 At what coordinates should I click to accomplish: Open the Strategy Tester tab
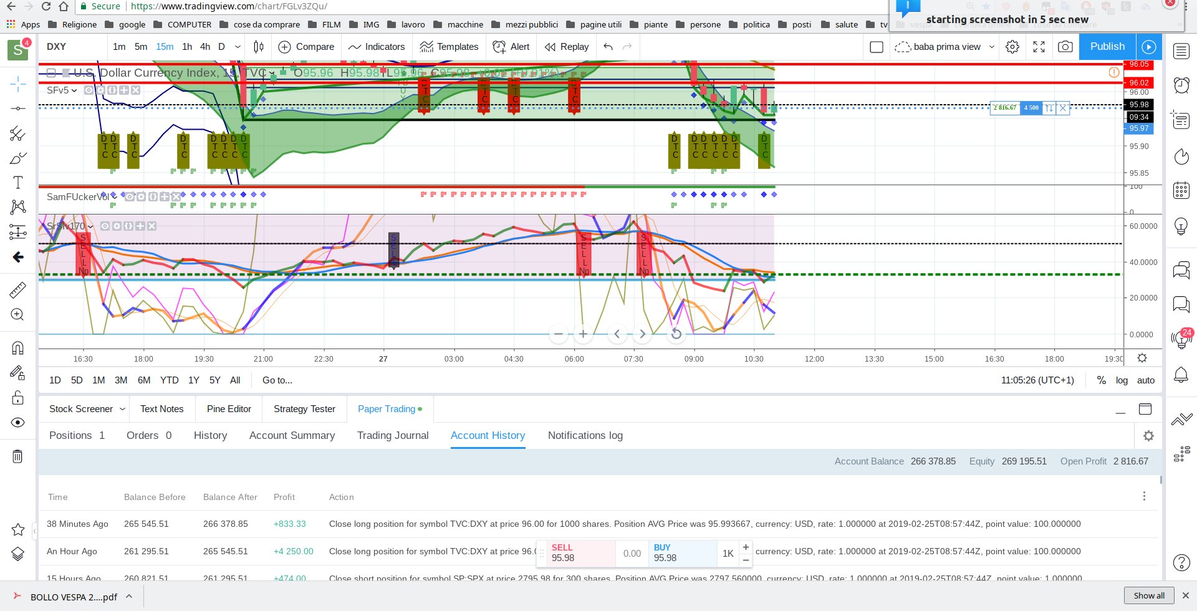point(304,409)
